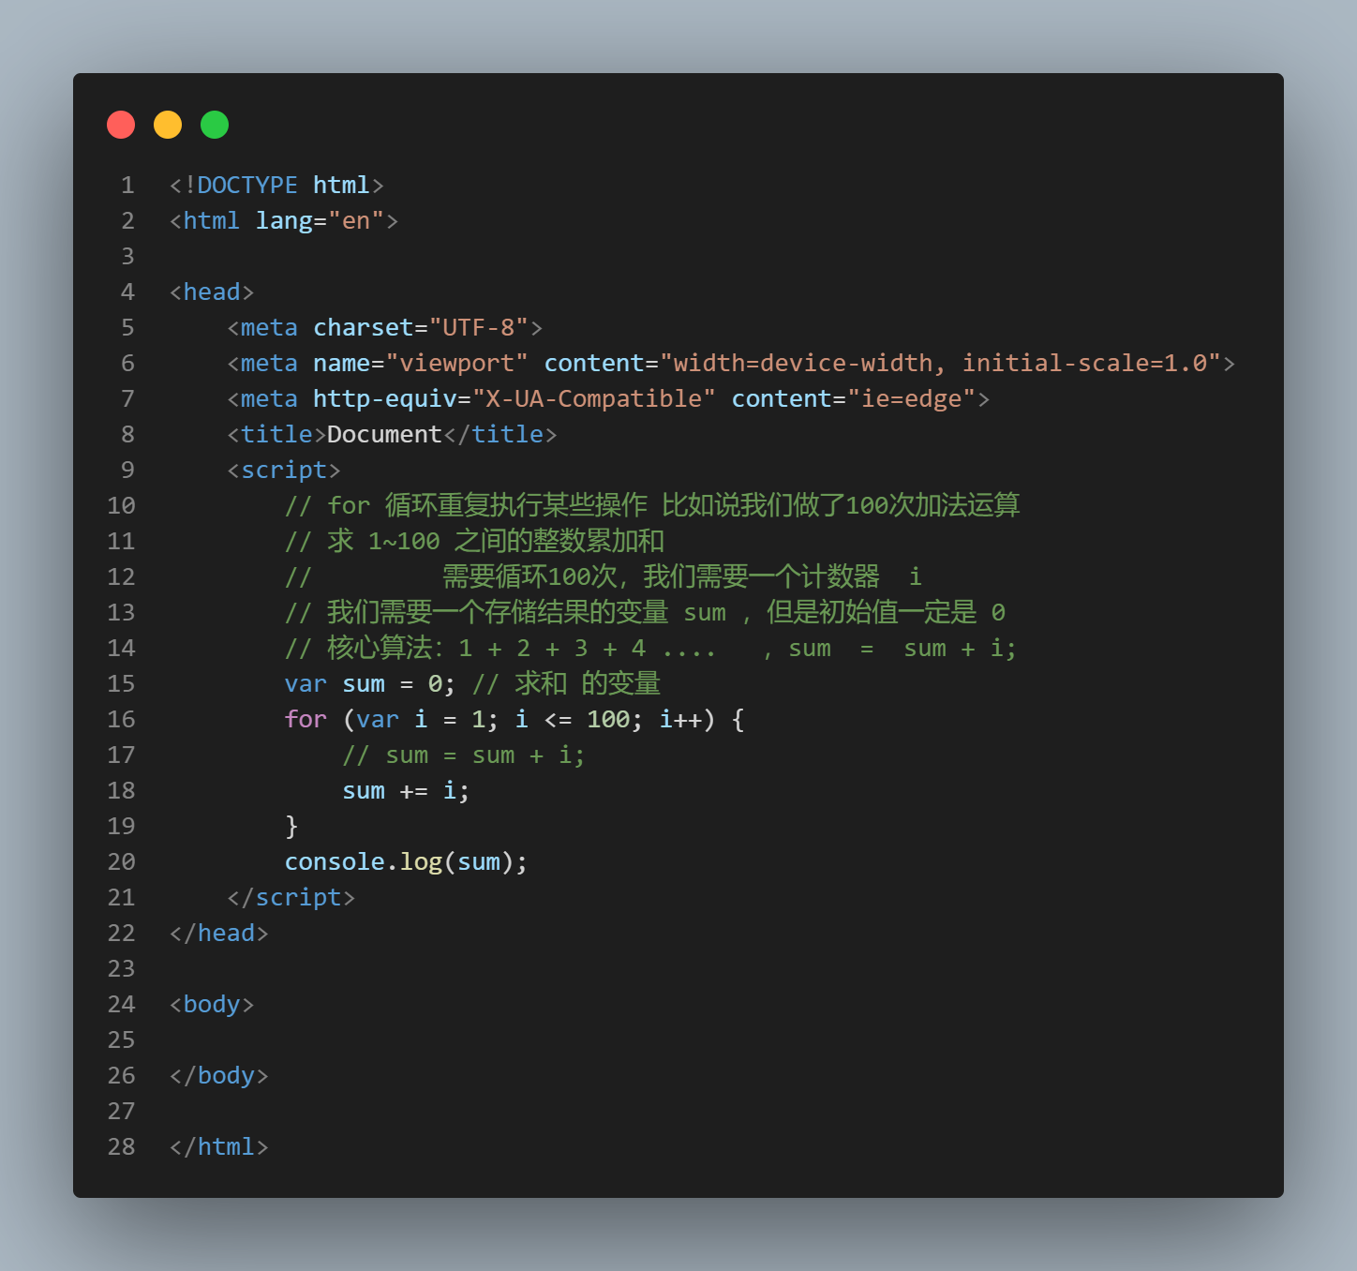1357x1271 pixels.
Task: Click the DOCTYPE keyword on line 1
Action: click(247, 186)
